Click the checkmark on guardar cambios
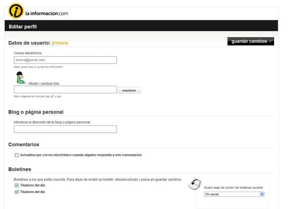Screen dimensions: 289x209 [270, 41]
